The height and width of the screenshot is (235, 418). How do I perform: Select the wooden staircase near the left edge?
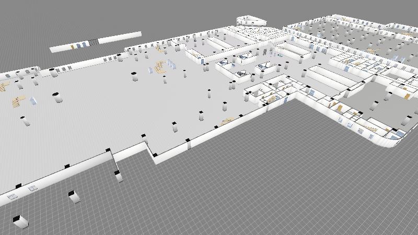(18, 101)
